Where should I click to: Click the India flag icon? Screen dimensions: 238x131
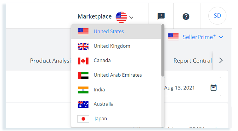(x=83, y=90)
